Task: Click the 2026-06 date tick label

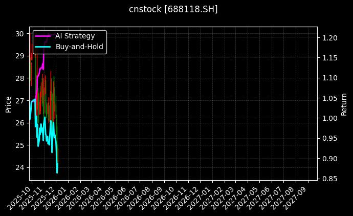Action: 119,197
